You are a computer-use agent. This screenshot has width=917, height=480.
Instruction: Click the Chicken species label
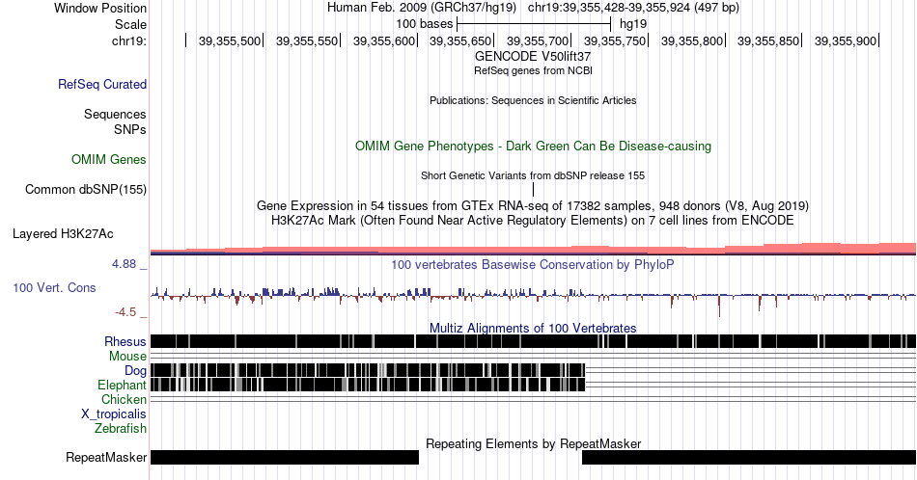click(x=124, y=399)
